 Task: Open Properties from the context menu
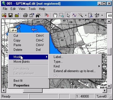pos(29,85)
